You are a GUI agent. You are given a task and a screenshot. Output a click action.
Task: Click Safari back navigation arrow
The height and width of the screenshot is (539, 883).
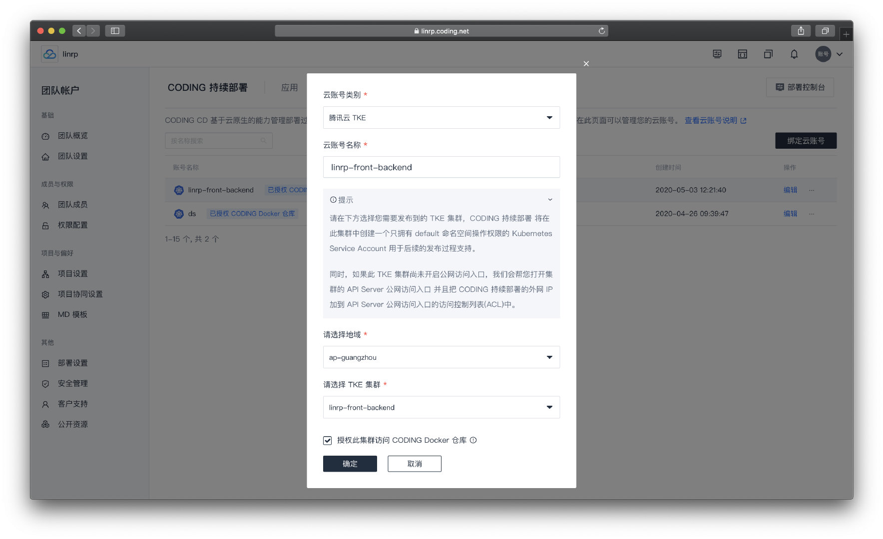click(79, 31)
